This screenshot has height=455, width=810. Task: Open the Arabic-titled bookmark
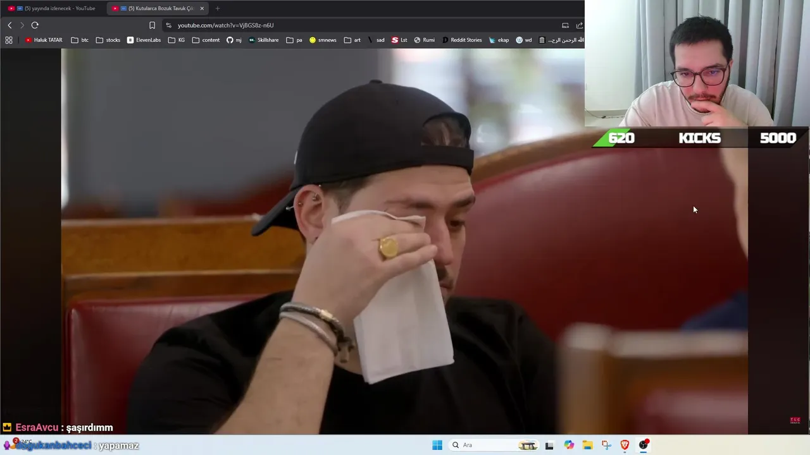[x=561, y=40]
